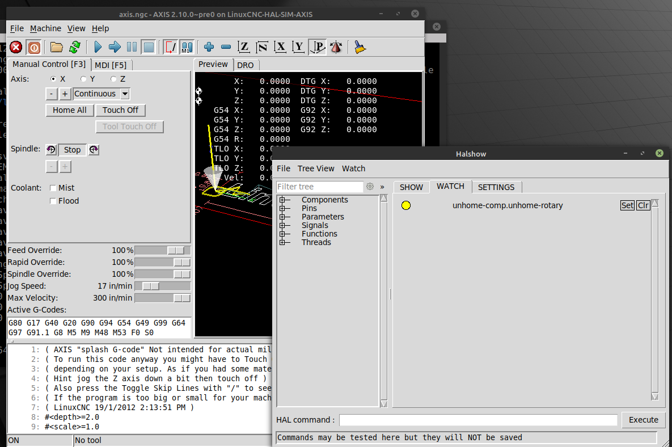
Task: Click the Filter tree search field
Action: [320, 187]
